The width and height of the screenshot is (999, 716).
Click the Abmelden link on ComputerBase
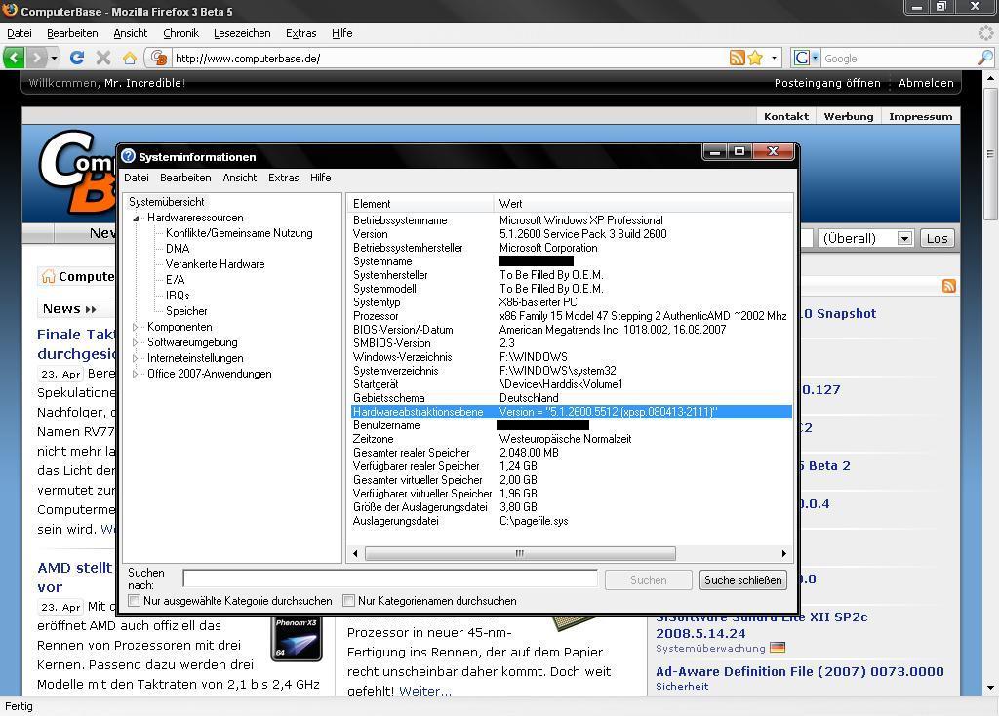point(926,83)
